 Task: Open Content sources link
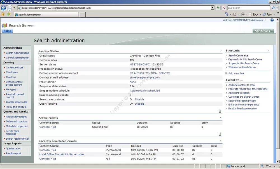15,67
